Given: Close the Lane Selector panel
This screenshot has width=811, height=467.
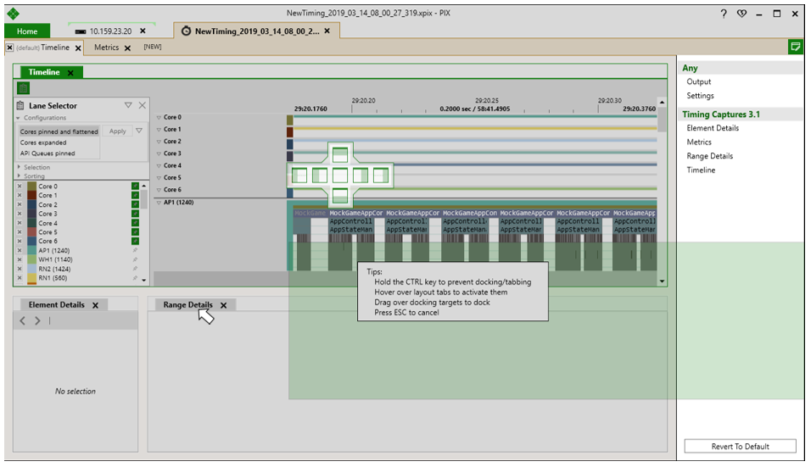Looking at the screenshot, I should [143, 105].
